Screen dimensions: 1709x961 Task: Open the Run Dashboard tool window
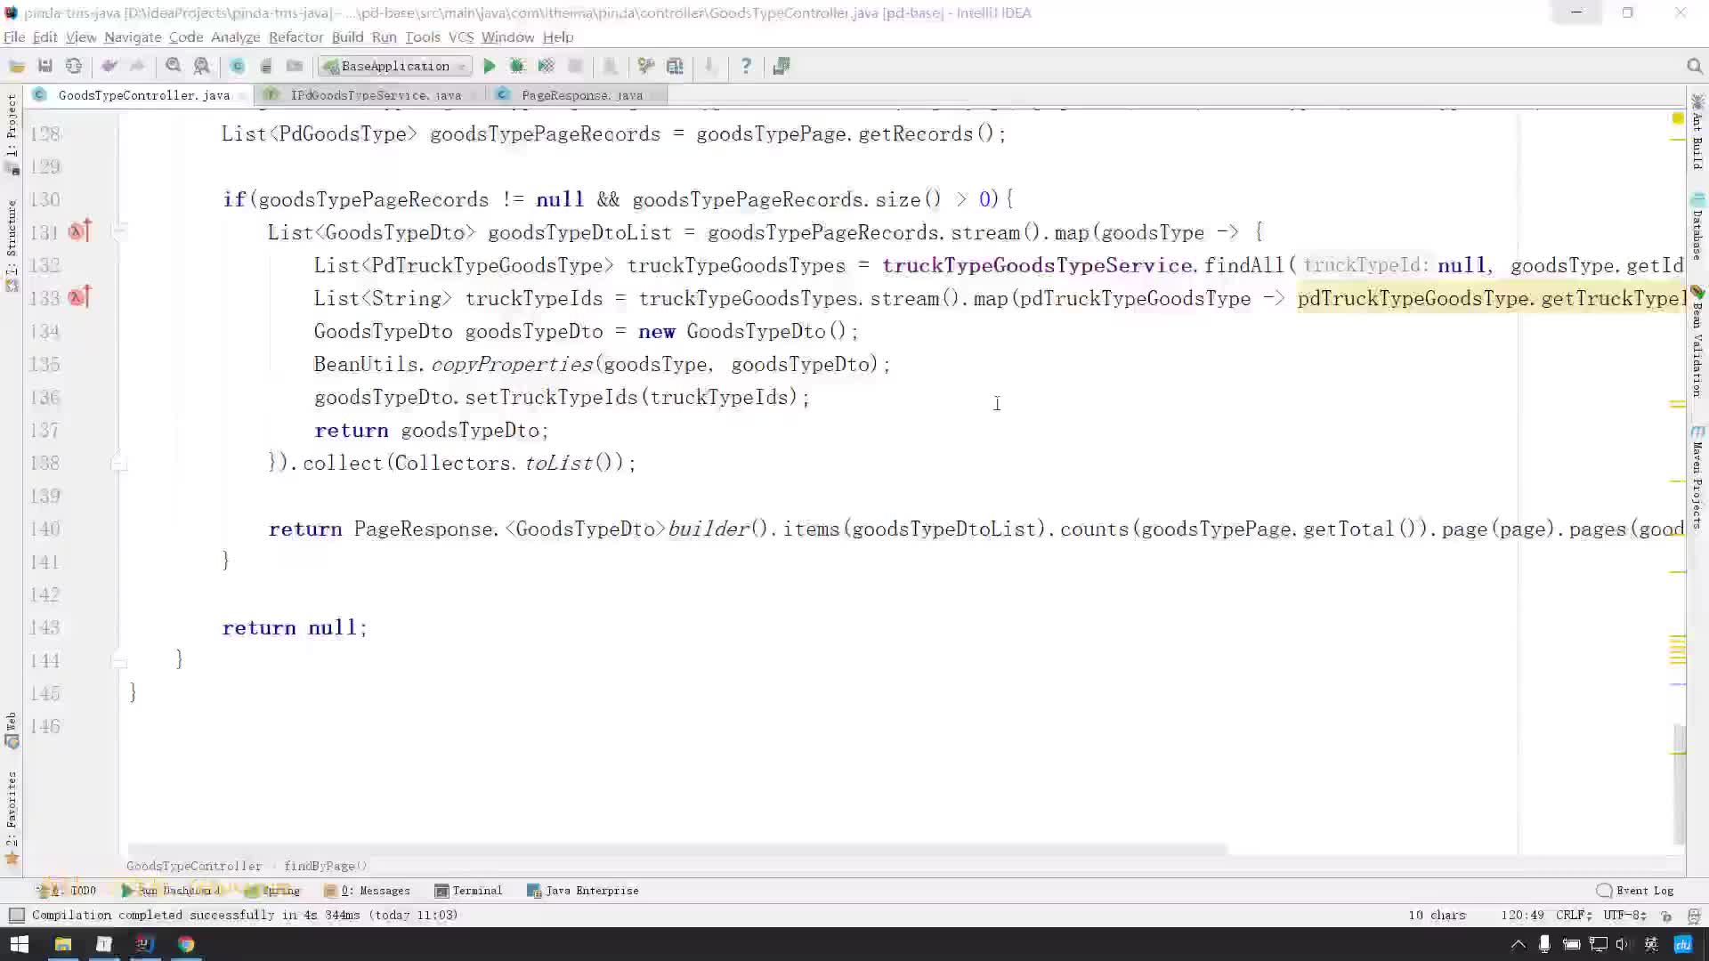pos(170,891)
